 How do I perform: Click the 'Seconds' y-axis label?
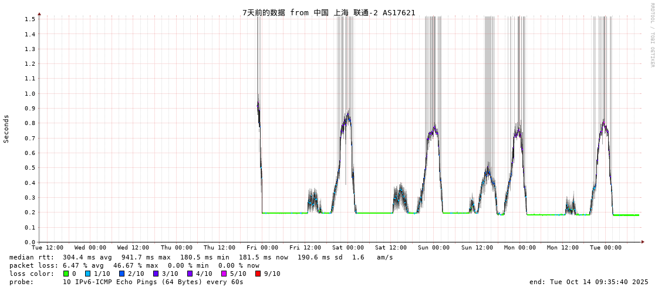coord(6,129)
